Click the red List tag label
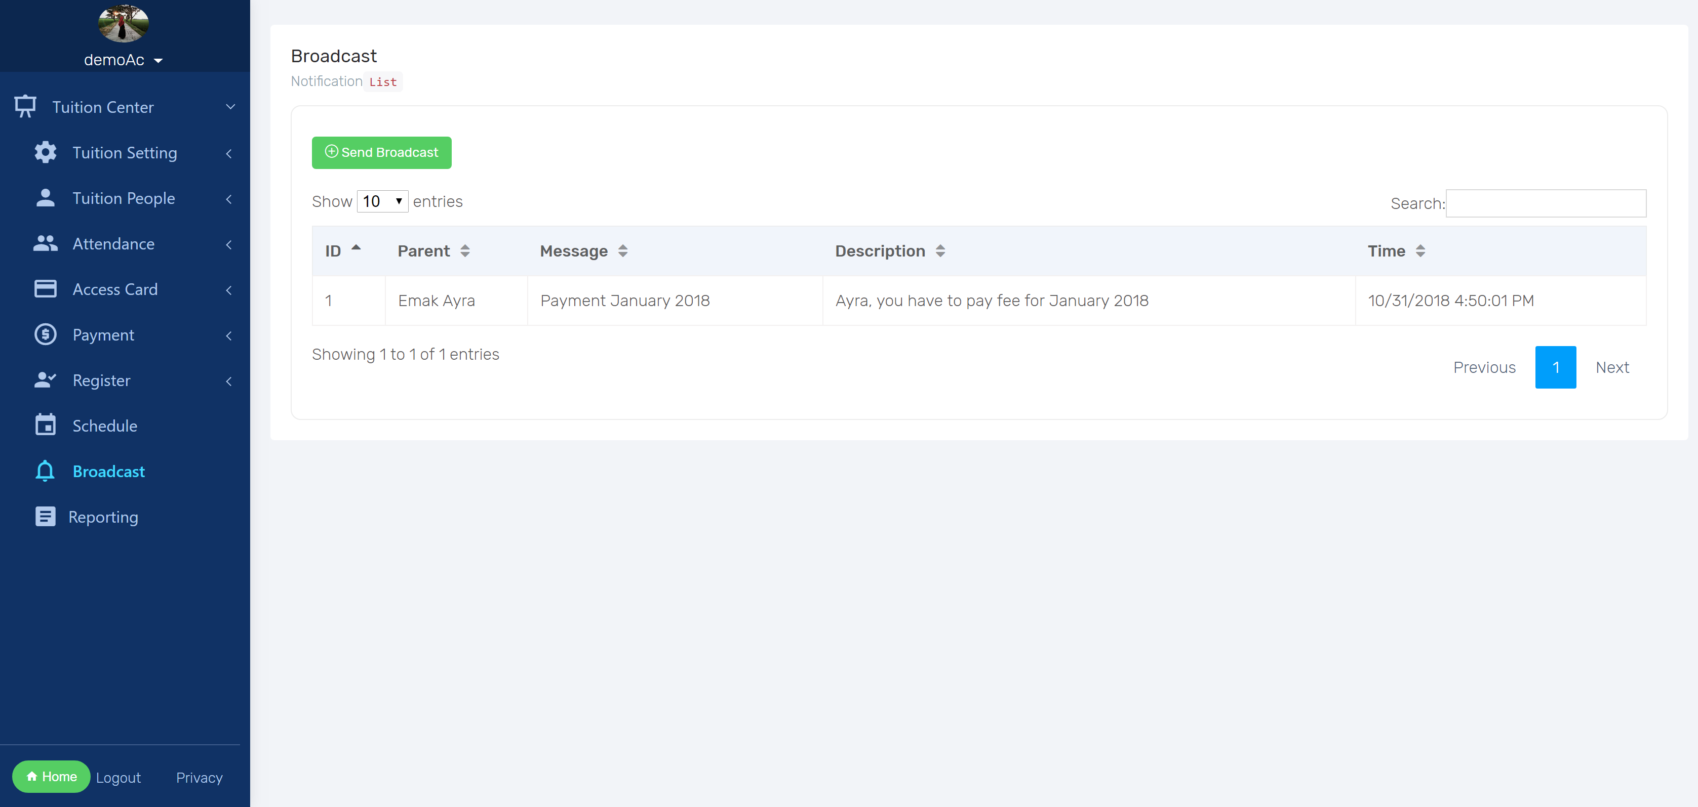Image resolution: width=1698 pixels, height=807 pixels. (x=383, y=81)
